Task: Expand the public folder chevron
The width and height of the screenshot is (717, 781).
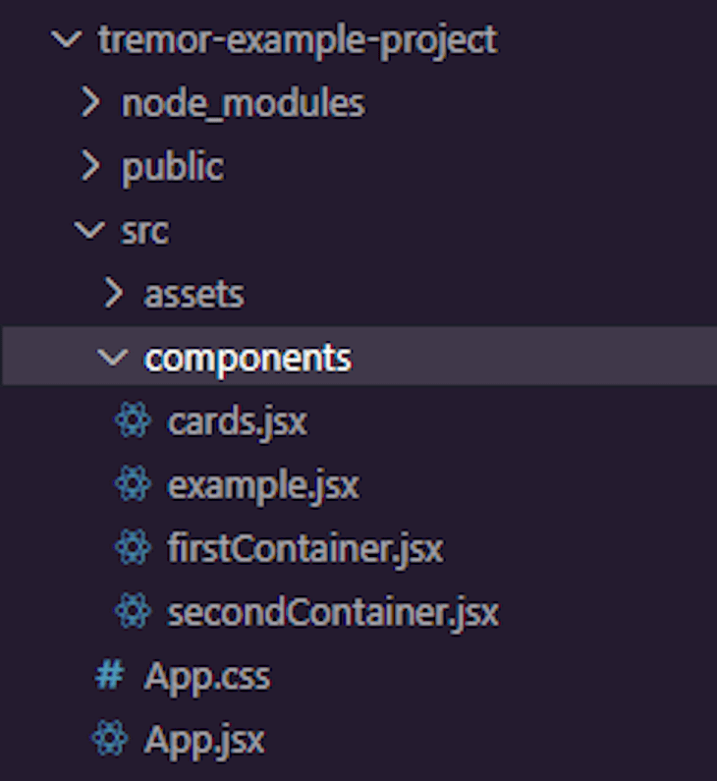Action: coord(90,166)
